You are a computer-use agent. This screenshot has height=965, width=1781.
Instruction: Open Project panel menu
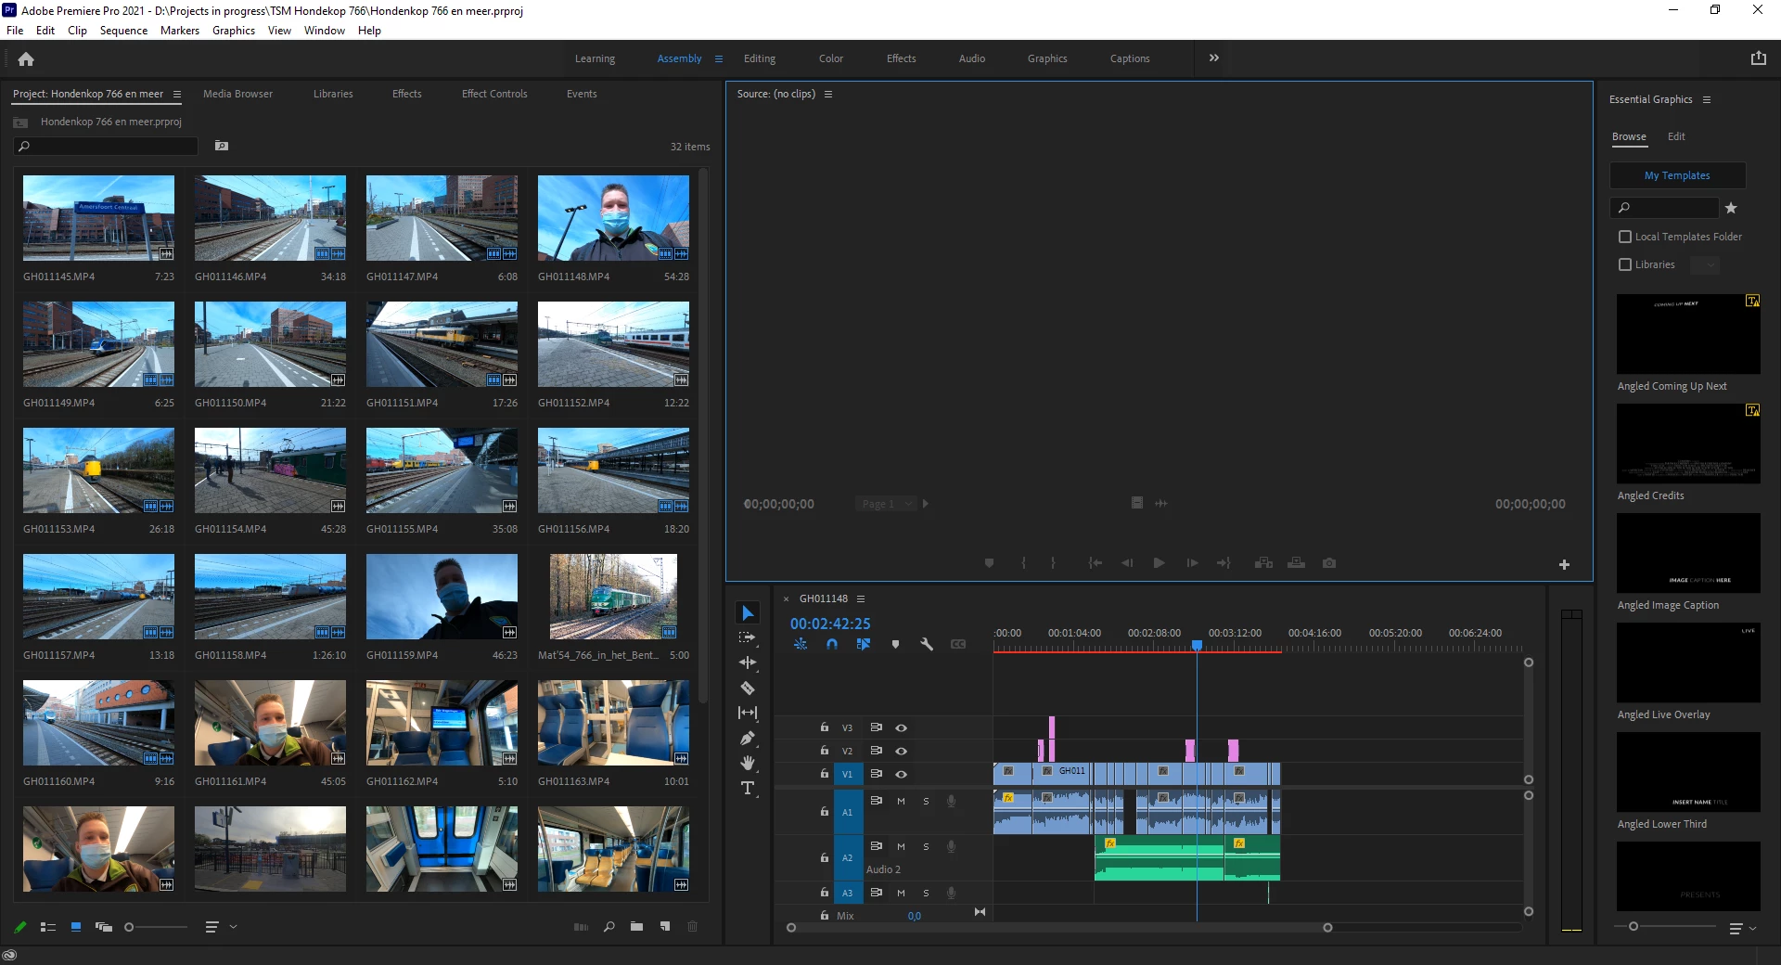[x=177, y=94]
